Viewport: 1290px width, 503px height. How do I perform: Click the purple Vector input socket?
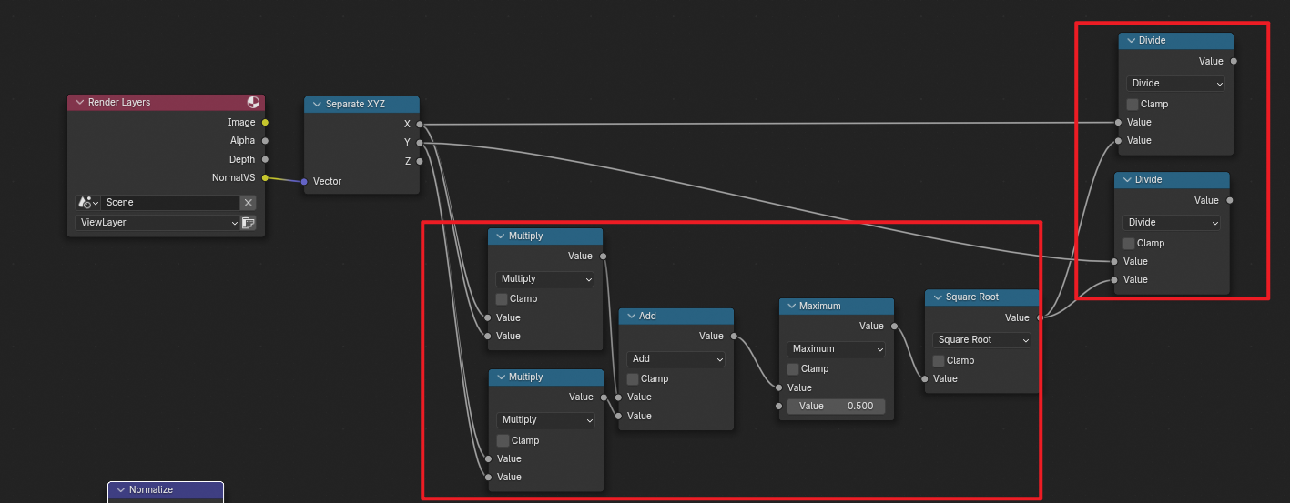(304, 181)
